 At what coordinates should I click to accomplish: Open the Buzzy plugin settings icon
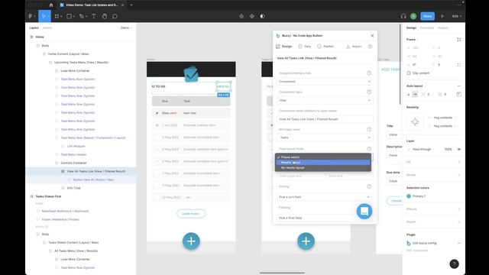[370, 47]
